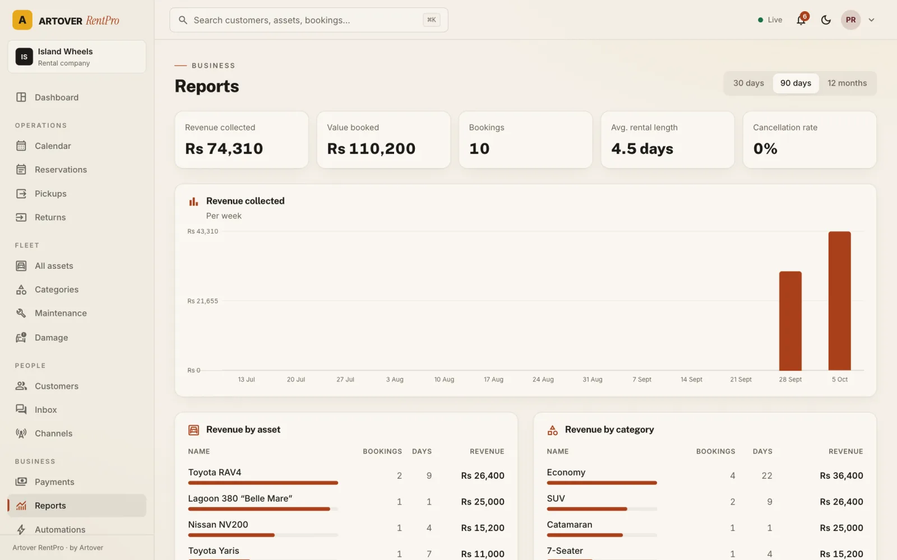Select the 12 months range
Screen dimensions: 897x560
click(847, 83)
